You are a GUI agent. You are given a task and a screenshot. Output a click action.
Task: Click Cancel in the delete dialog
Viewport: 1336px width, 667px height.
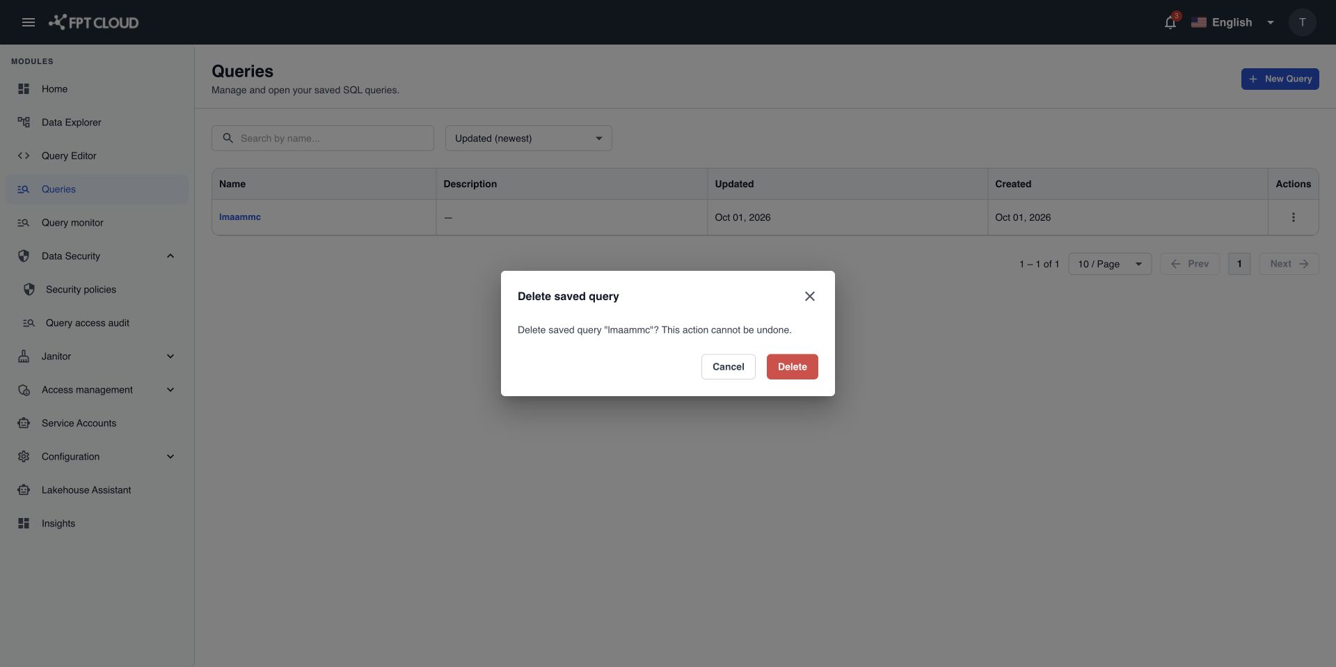point(728,367)
